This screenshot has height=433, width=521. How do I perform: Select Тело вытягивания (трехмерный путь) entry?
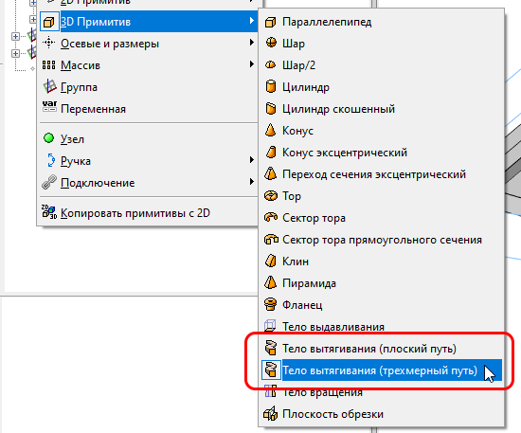coord(382,370)
